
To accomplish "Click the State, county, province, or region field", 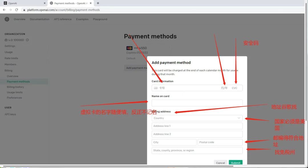I will click(x=197, y=150).
